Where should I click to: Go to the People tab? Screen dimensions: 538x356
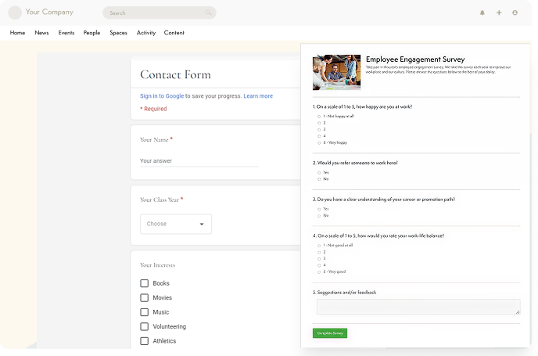tap(91, 33)
